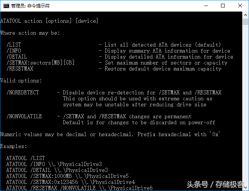The width and height of the screenshot is (249, 191).
Task: Click the vertical scrollbar thumb
Action: [245, 22]
